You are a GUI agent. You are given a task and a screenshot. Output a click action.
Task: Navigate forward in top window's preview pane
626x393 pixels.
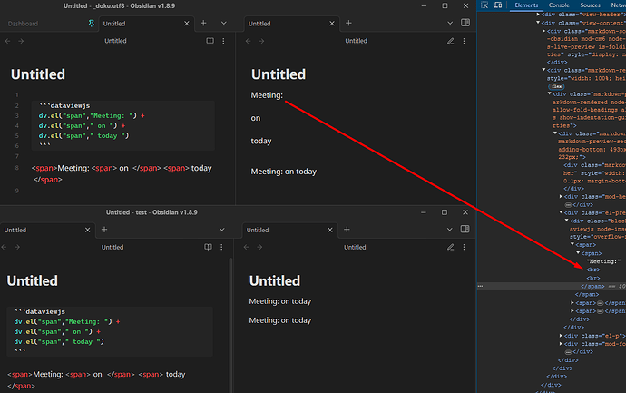pos(261,41)
